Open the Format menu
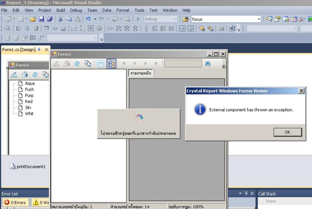This screenshot has width=312, height=209. click(x=123, y=10)
